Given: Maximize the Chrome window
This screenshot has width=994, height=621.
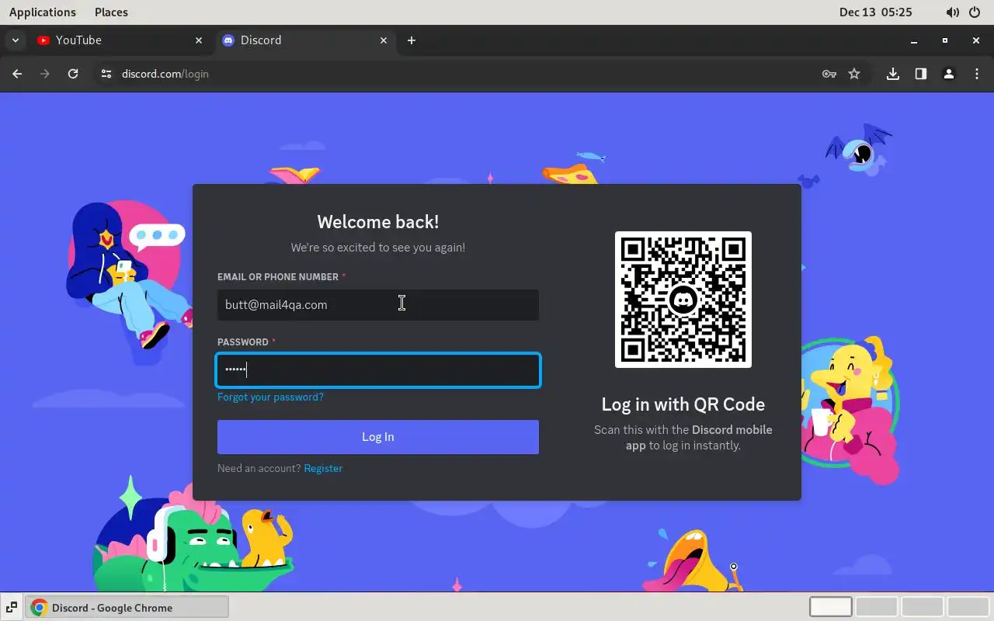Looking at the screenshot, I should pos(945,40).
